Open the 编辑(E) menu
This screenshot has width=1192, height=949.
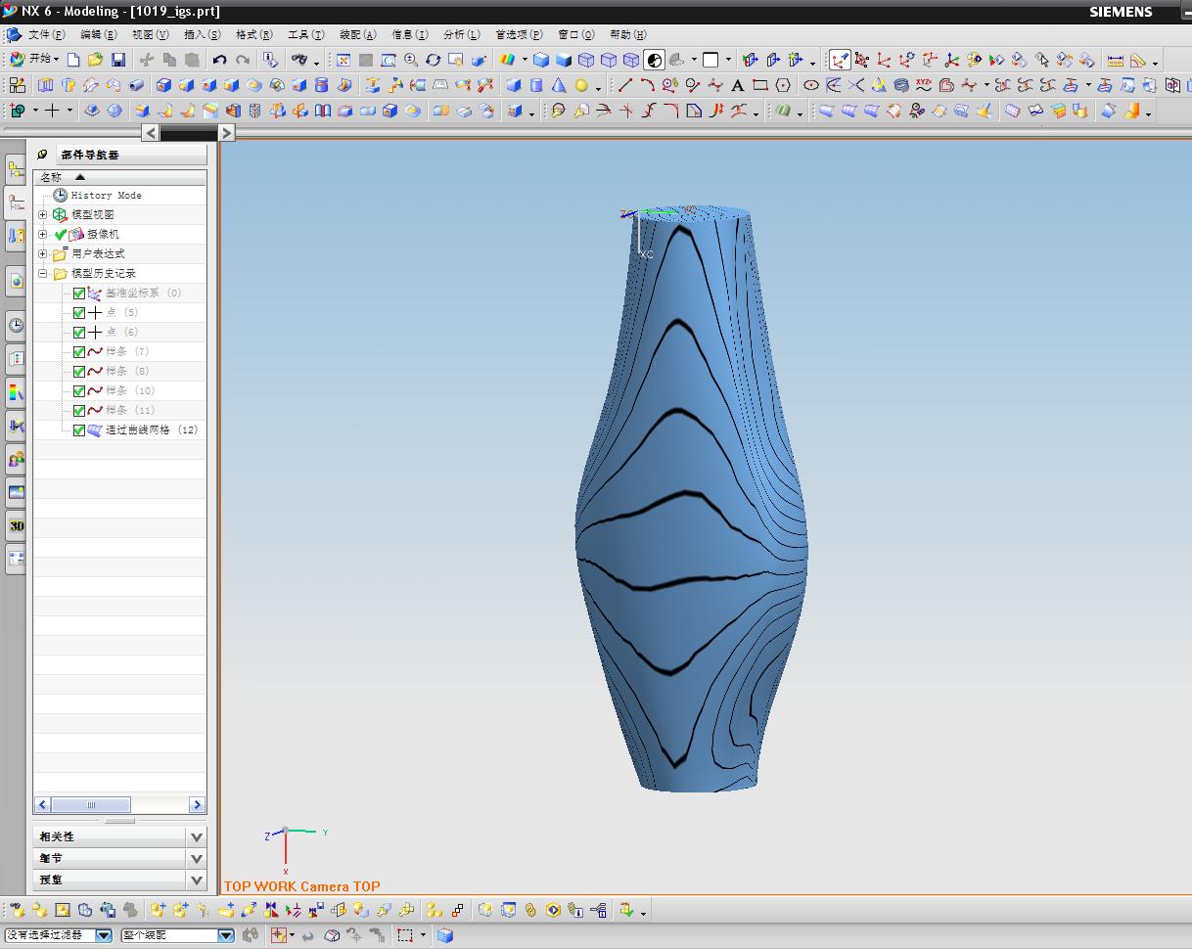pos(98,34)
